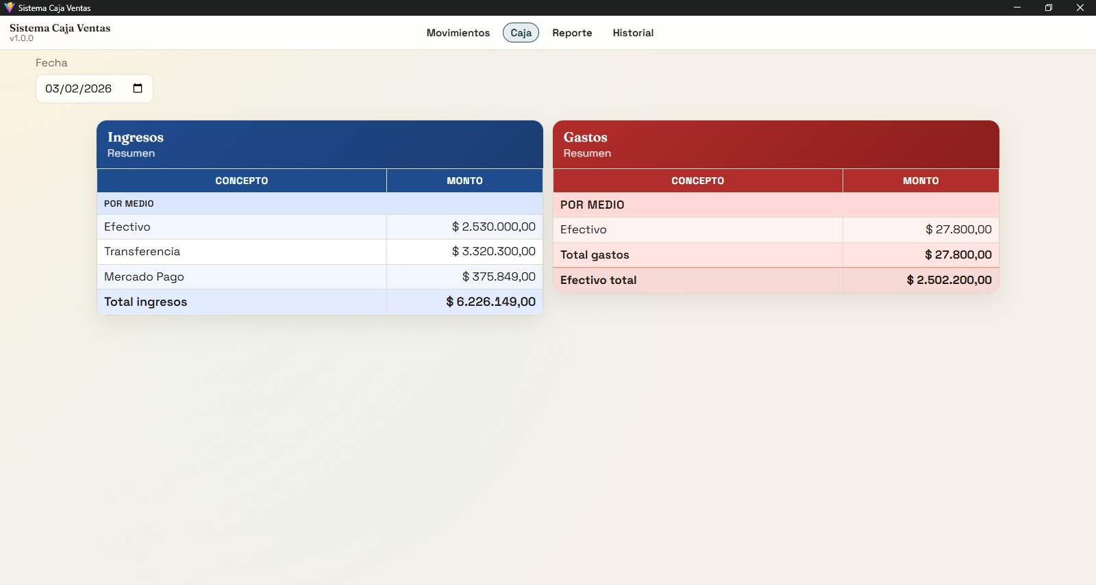The height and width of the screenshot is (585, 1096).
Task: Close the Sistema Caja Ventas window
Action: (1080, 8)
